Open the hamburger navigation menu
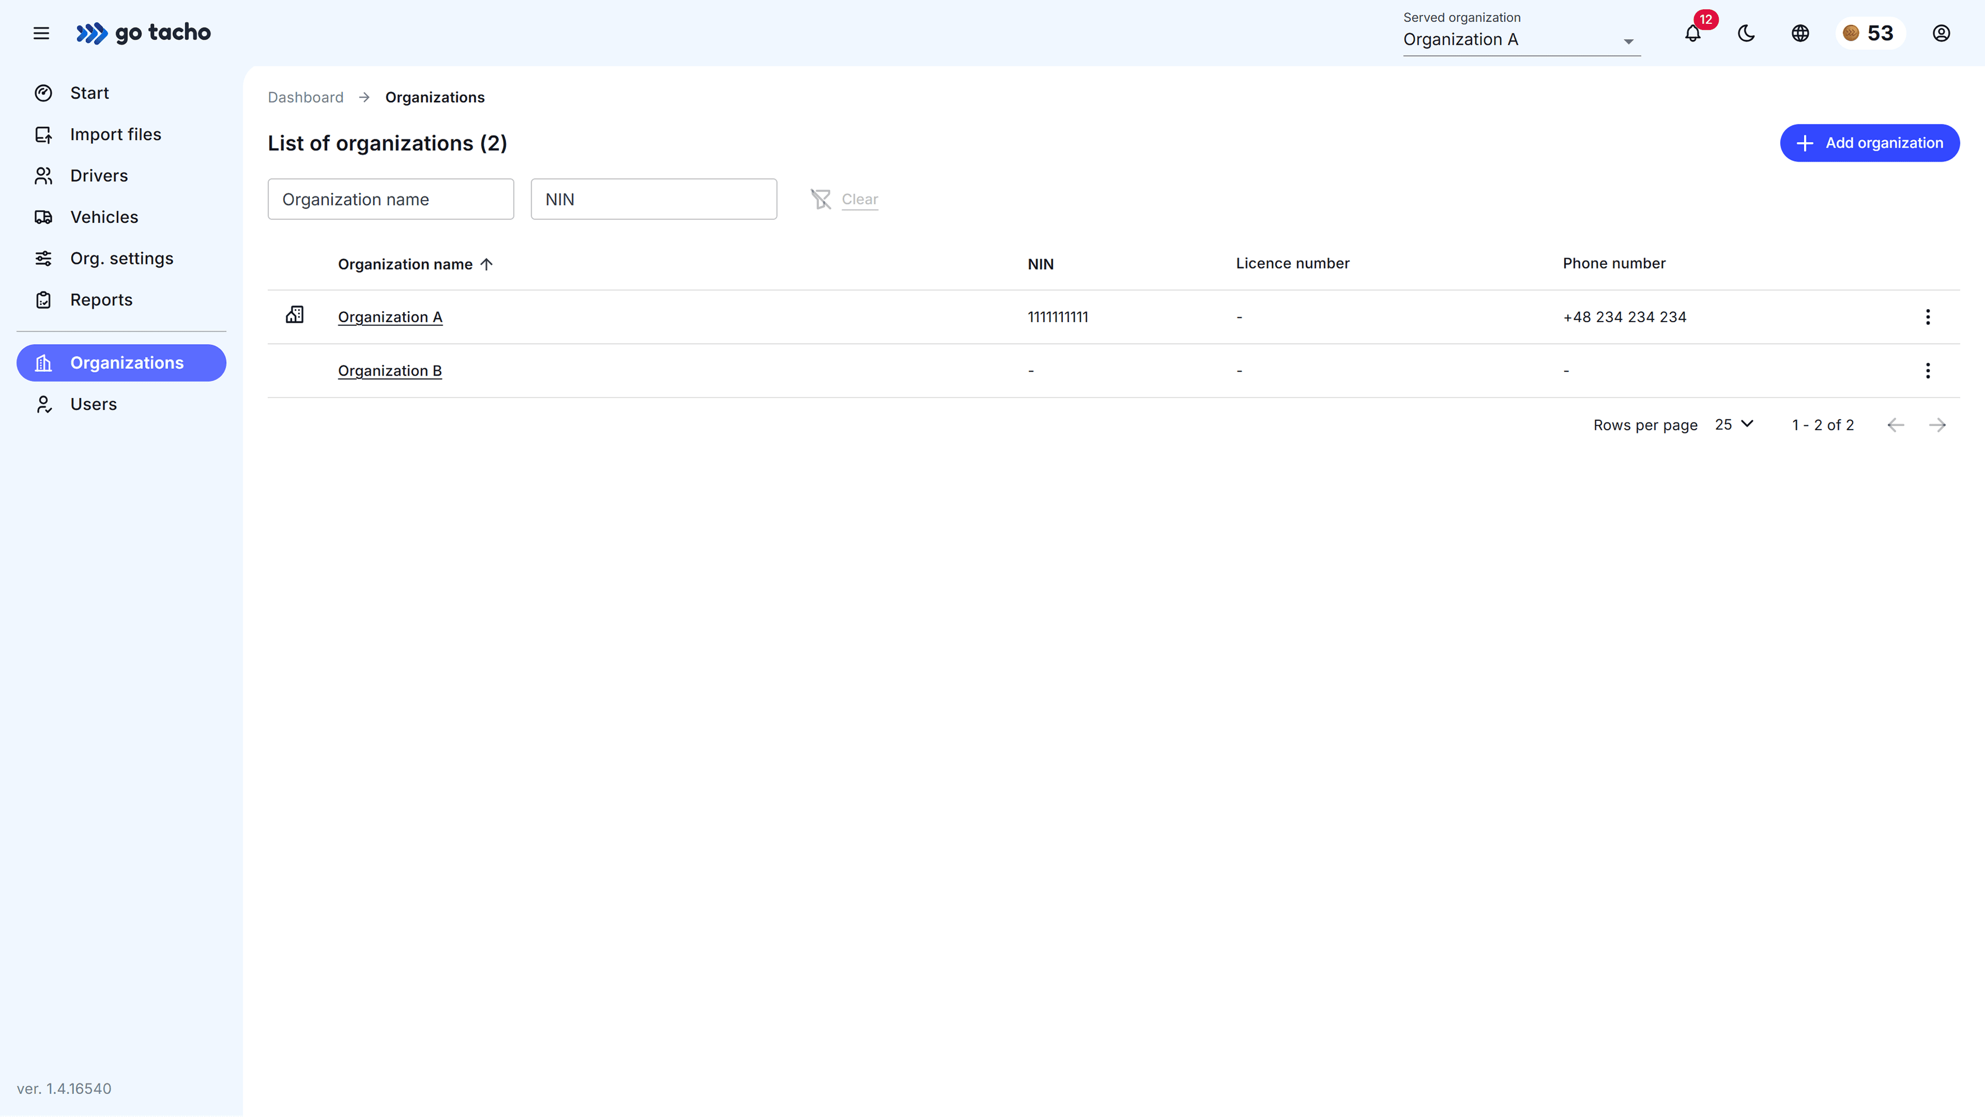Viewport: 1985px width, 1117px height. pos(41,33)
